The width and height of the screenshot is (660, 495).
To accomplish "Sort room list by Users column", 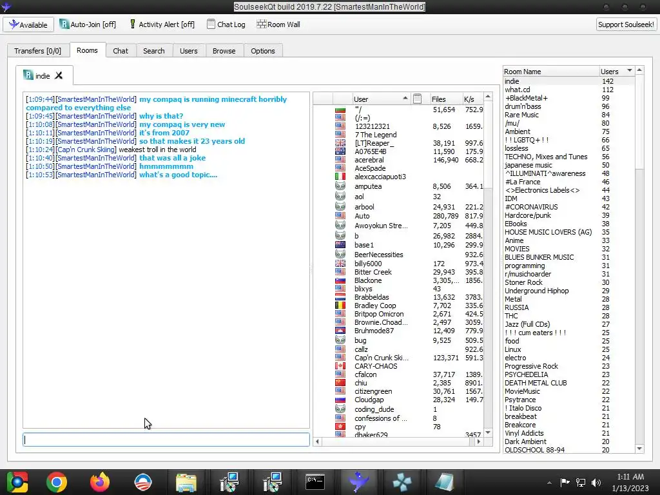I will pyautogui.click(x=617, y=72).
